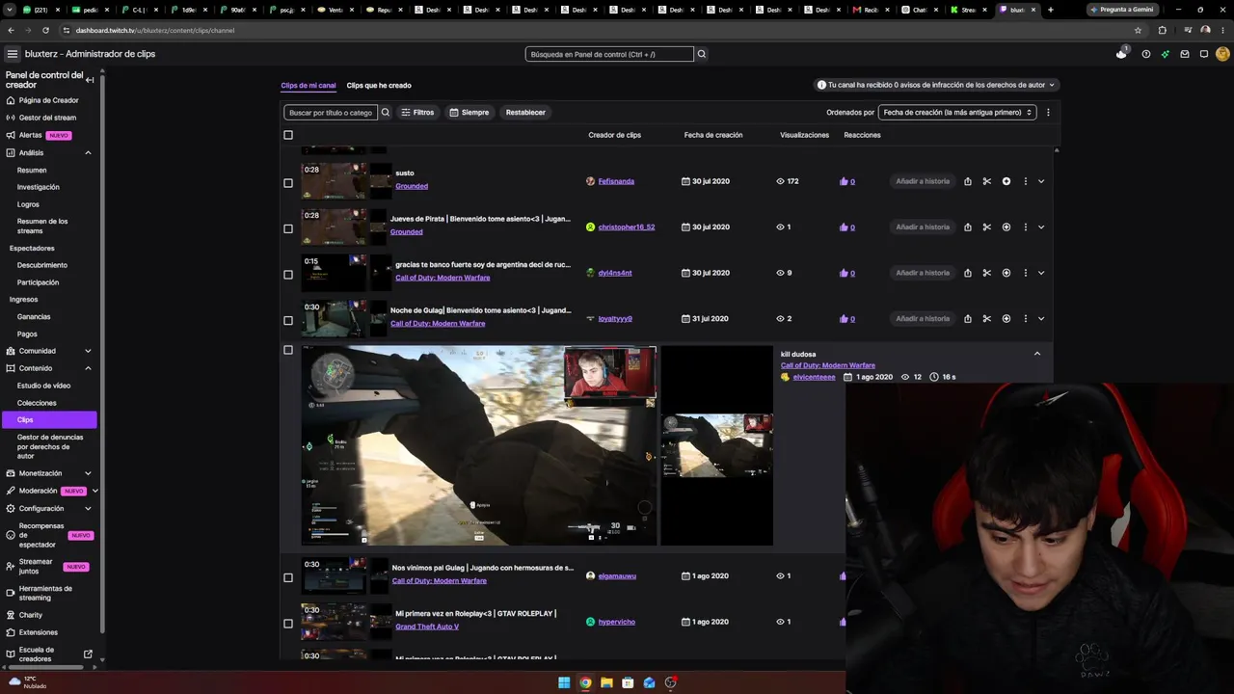Collapse the "kill dudosa" clip details
The width and height of the screenshot is (1234, 694).
[x=1037, y=354]
